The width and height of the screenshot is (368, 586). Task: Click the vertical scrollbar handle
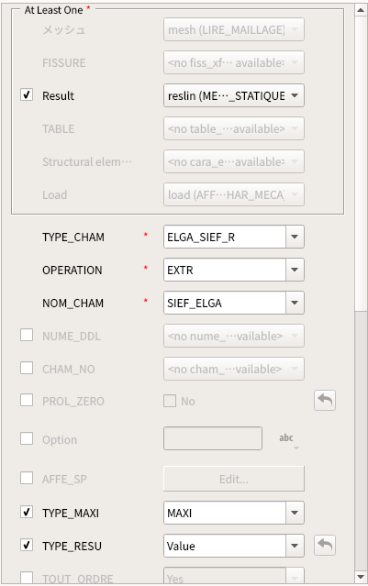(361, 162)
